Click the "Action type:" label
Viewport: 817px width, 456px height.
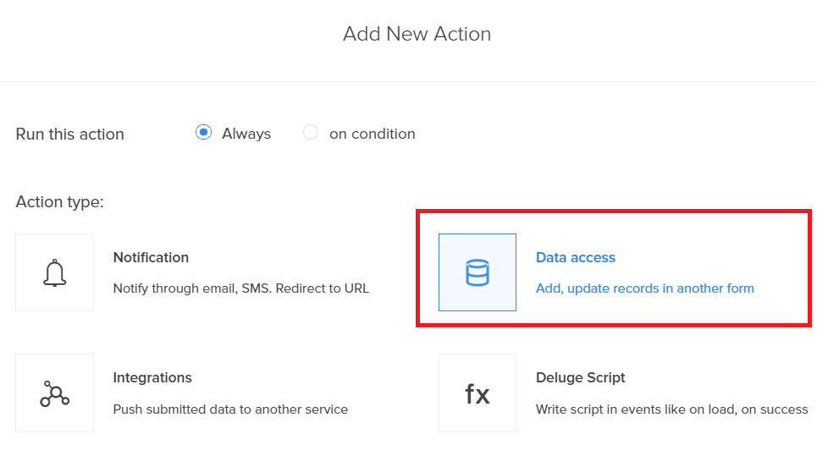point(59,203)
